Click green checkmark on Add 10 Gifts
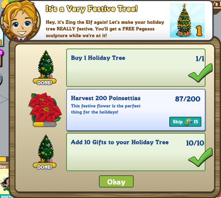This screenshot has width=221, height=198. click(200, 157)
